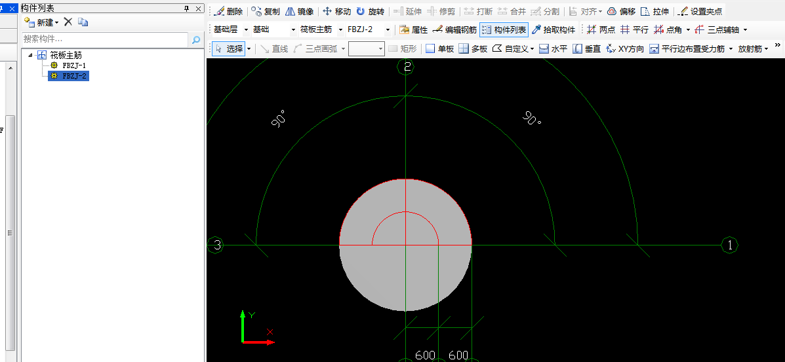Pin the 构件列表 panel

[186, 9]
